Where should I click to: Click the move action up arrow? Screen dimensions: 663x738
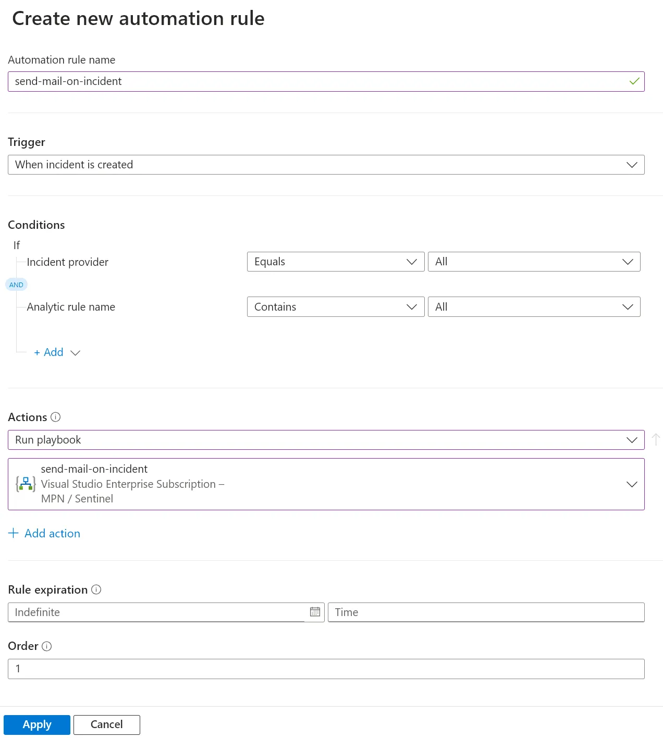(x=656, y=440)
